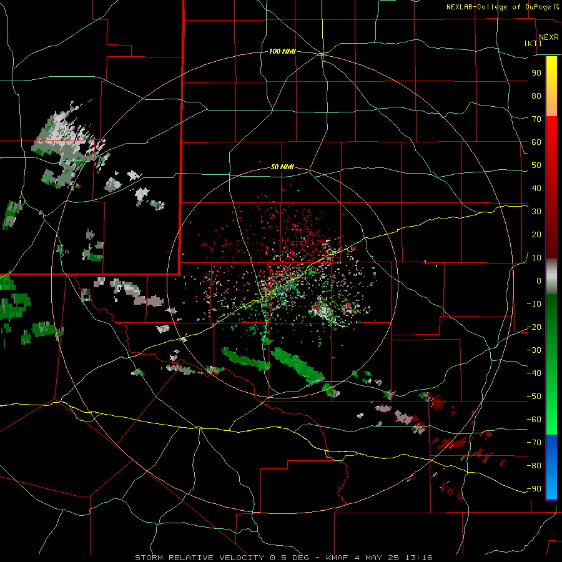Click yellow segment of velocity color bar

pos(551,72)
